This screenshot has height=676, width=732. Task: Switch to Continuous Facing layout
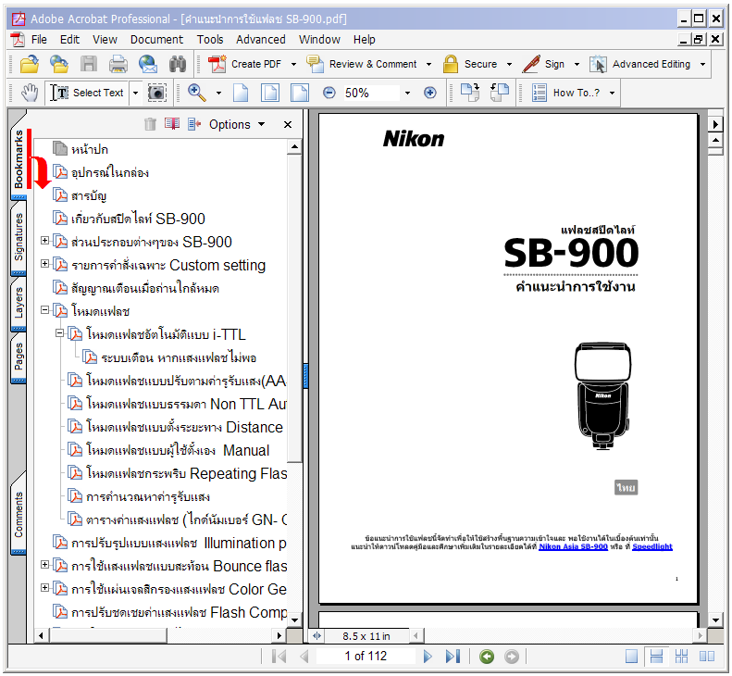coord(682,657)
